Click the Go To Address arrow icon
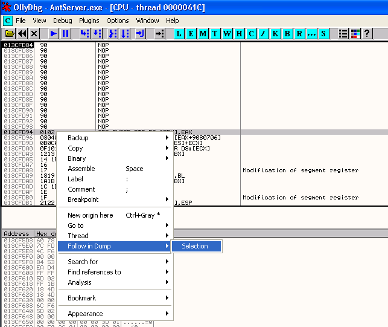Viewport: 388px width, 327px height. [159, 34]
